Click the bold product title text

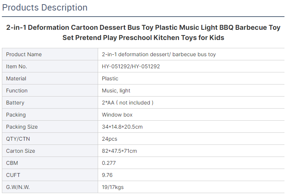[143, 32]
